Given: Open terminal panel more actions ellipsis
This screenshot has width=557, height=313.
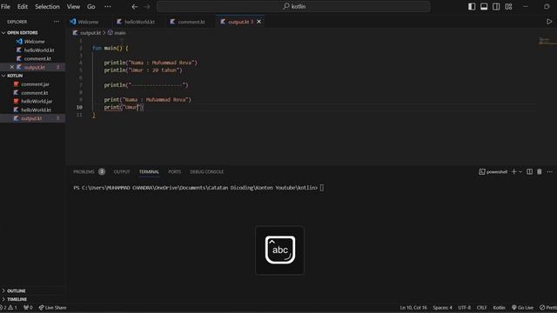Looking at the screenshot, I should click(x=549, y=172).
